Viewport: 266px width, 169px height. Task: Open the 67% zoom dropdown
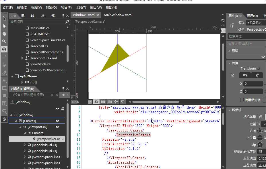[90, 102]
